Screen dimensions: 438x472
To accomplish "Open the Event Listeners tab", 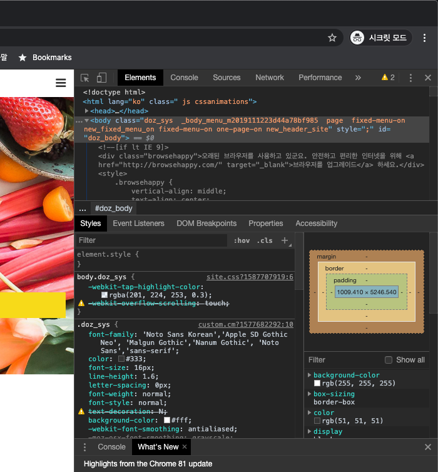I will point(138,223).
